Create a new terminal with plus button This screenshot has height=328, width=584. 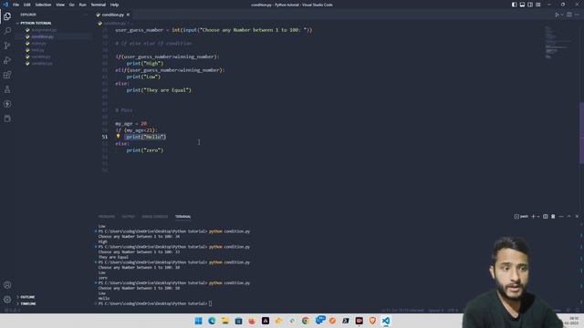[533, 217]
